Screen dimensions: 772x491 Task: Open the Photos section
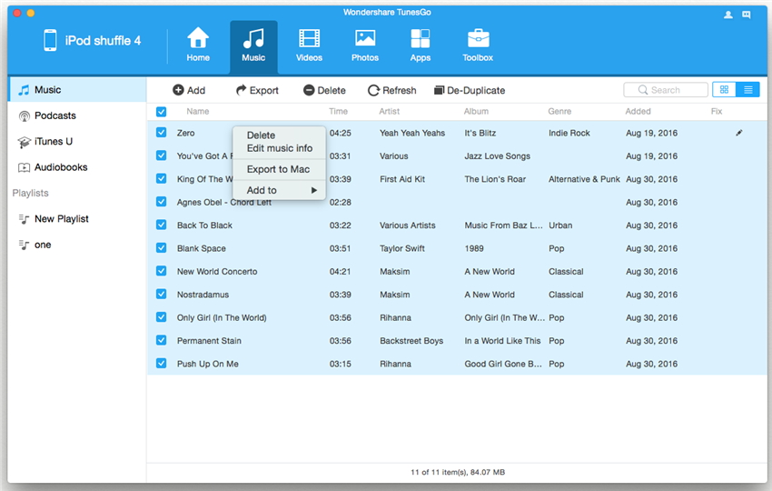pyautogui.click(x=365, y=45)
